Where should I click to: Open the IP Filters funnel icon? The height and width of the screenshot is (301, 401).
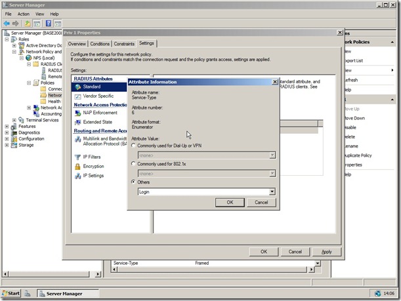[77, 157]
